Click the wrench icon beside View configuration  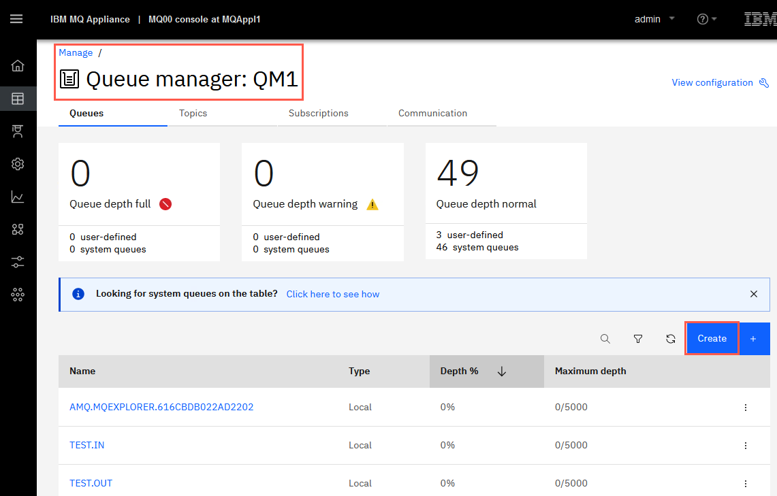coord(764,83)
